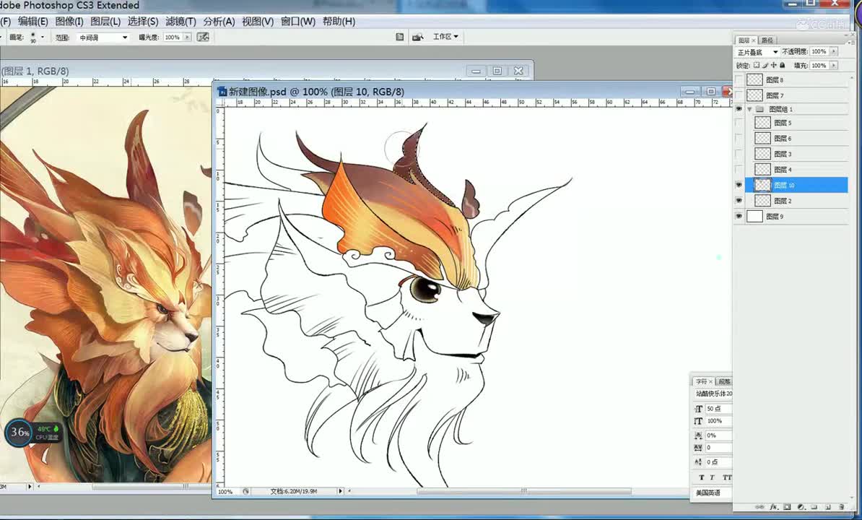Screen dimensions: 862x520
Task: Click the new group icon at panel bottom
Action: [814, 507]
